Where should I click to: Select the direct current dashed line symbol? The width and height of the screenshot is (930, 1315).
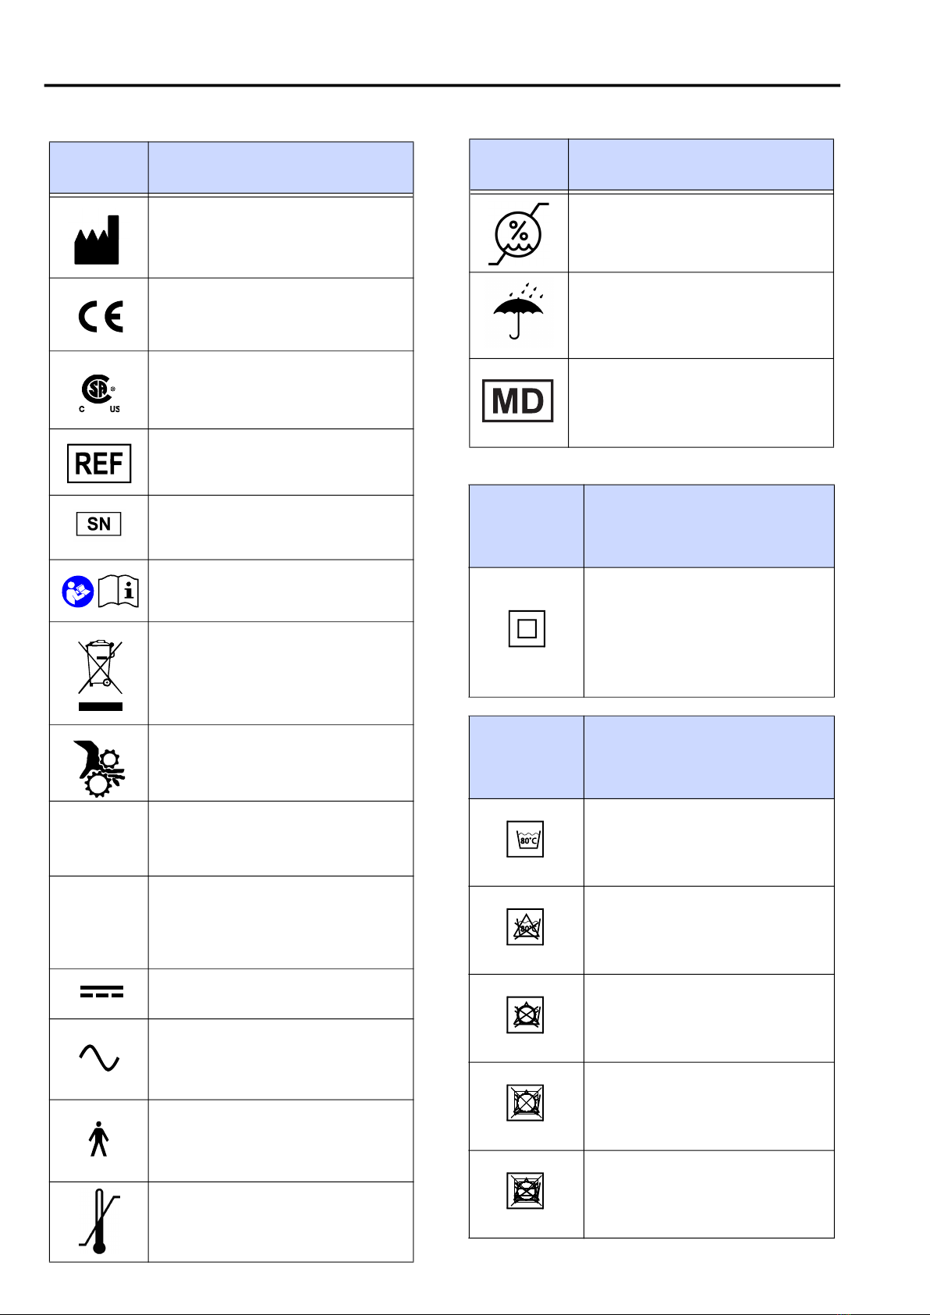click(x=101, y=992)
